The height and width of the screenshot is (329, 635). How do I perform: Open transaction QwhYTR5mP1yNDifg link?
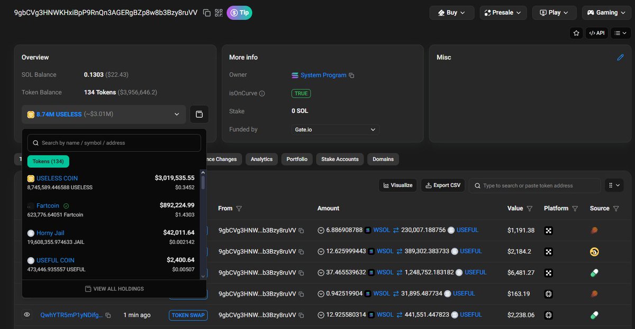[71, 315]
